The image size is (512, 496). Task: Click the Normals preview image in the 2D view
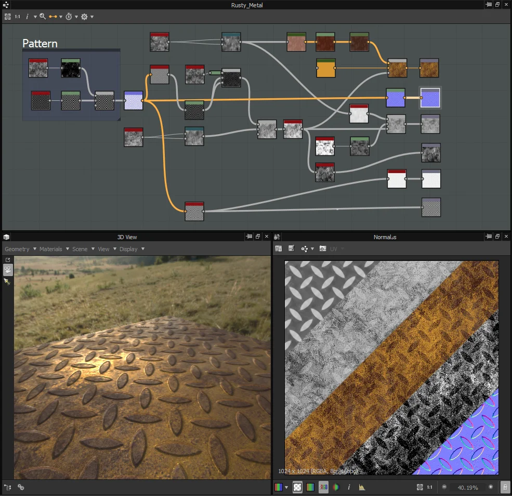pyautogui.click(x=391, y=368)
